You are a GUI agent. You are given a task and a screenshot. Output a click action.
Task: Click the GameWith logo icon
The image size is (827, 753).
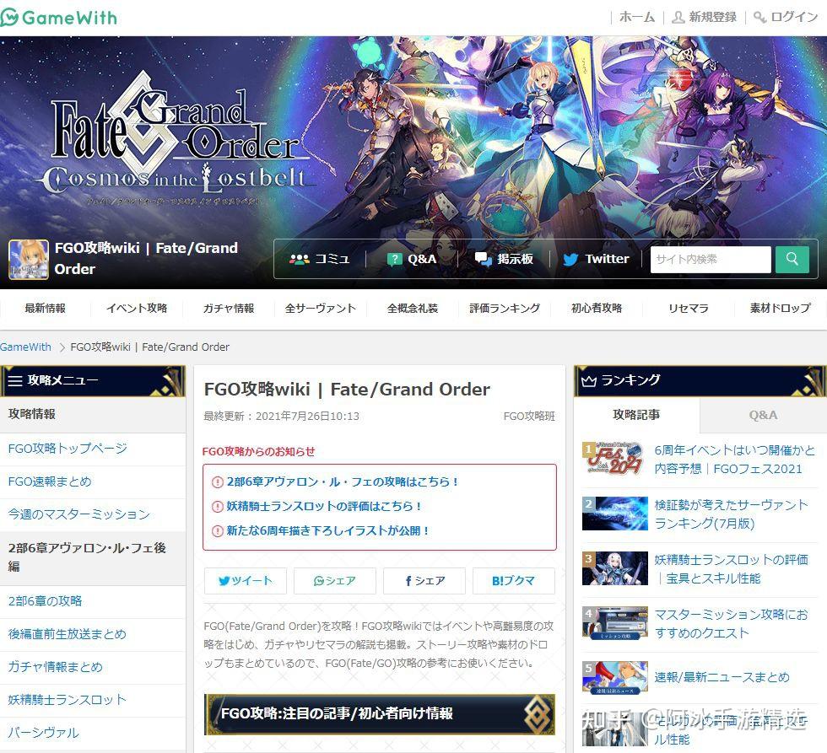pyautogui.click(x=12, y=17)
